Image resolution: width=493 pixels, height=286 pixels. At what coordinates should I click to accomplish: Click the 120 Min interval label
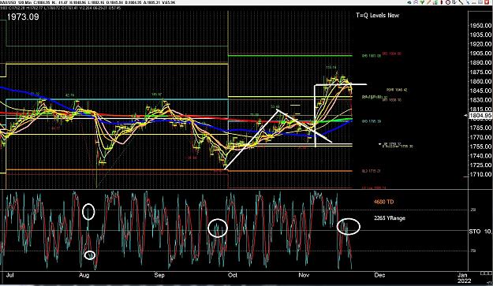[x=24, y=2]
